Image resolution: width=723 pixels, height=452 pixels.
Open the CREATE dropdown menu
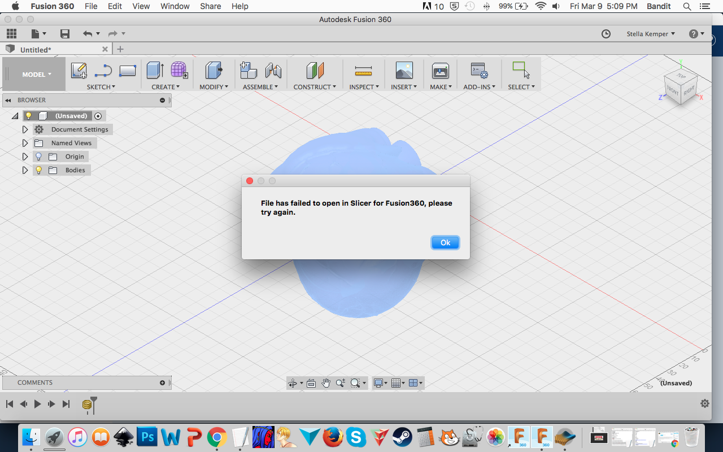click(165, 87)
